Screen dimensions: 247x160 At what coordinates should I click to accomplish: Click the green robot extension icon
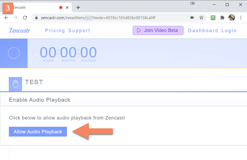click(213, 18)
